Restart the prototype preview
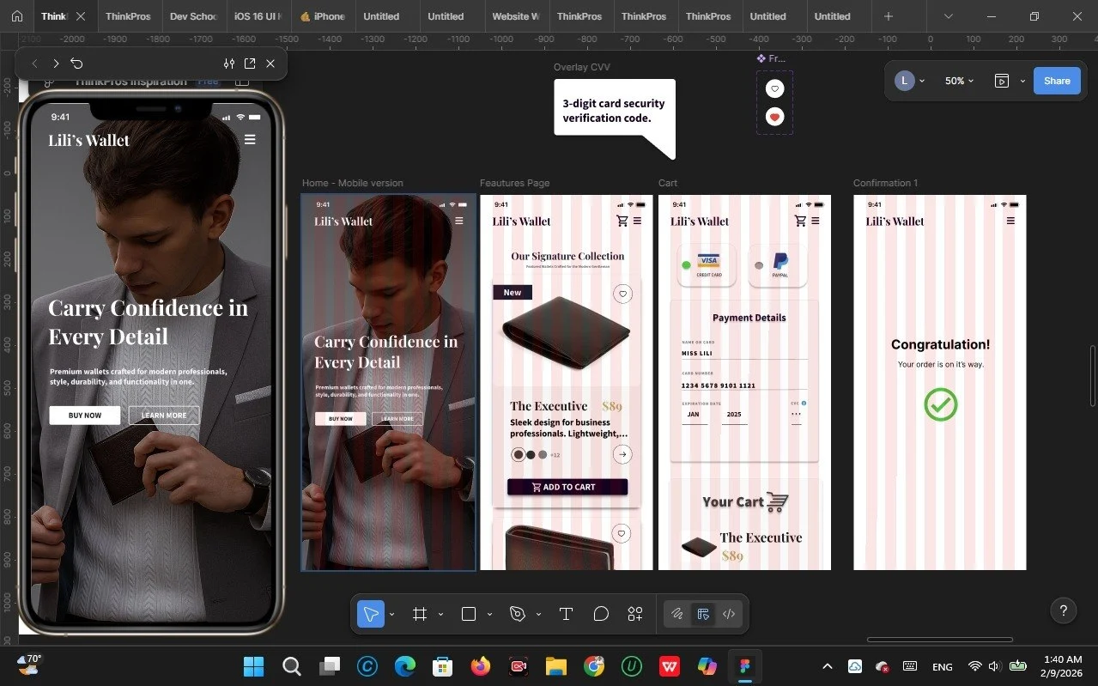This screenshot has height=686, width=1098. pos(77,64)
